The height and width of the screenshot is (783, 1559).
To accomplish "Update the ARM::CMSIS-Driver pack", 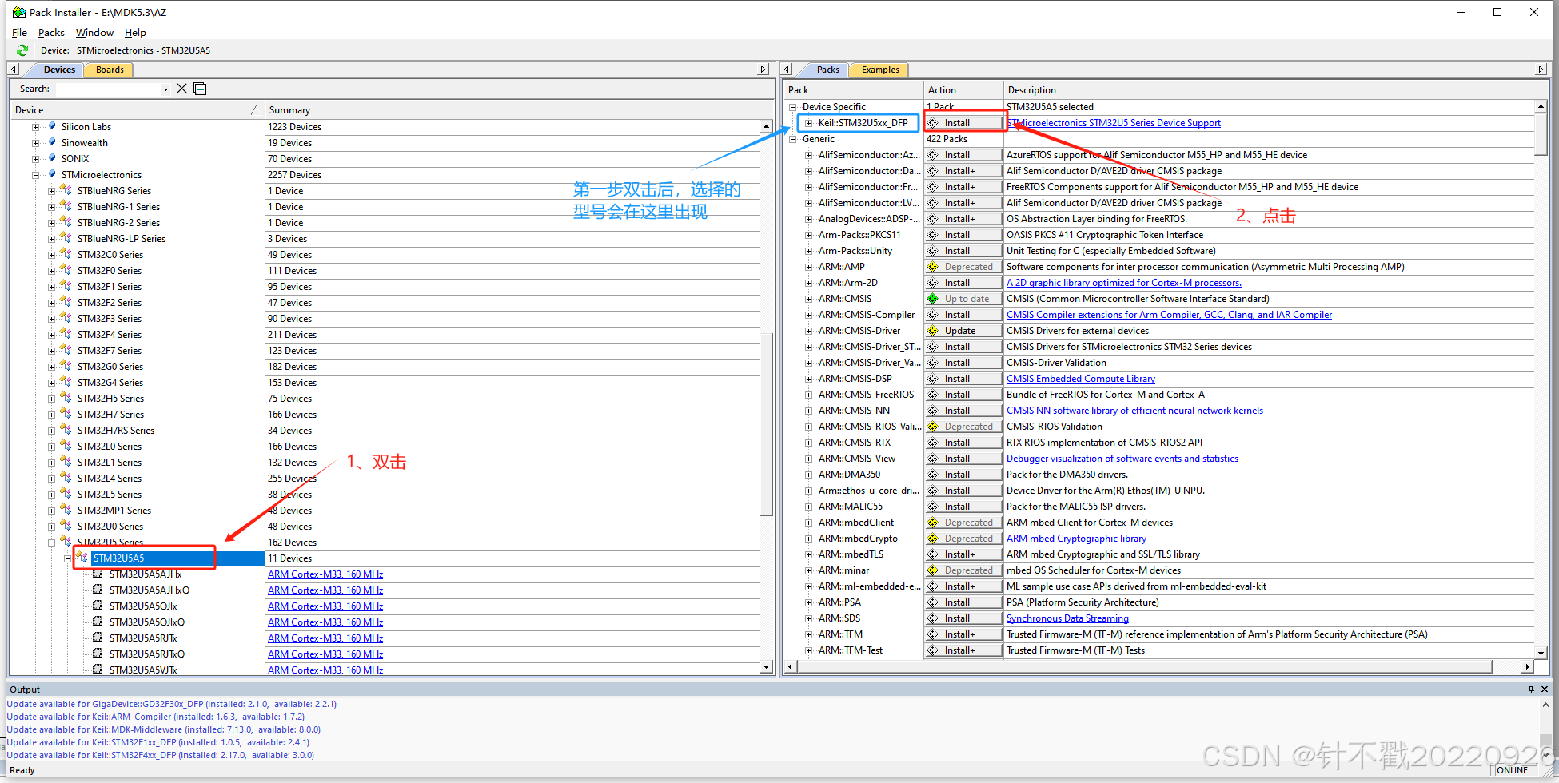I will (964, 331).
